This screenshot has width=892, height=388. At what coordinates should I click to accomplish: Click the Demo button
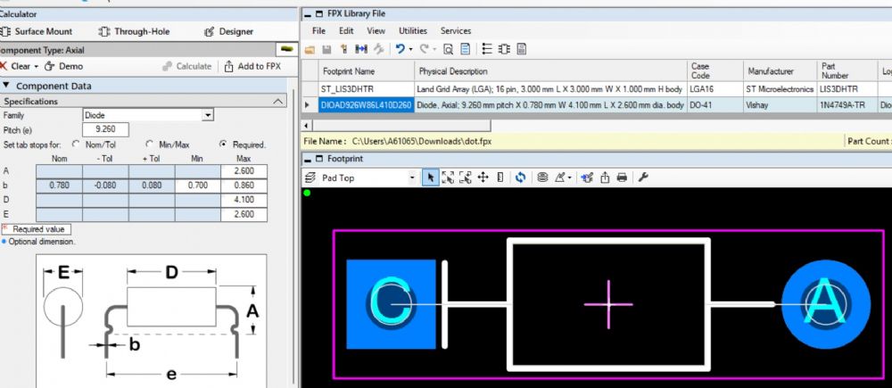(63, 66)
